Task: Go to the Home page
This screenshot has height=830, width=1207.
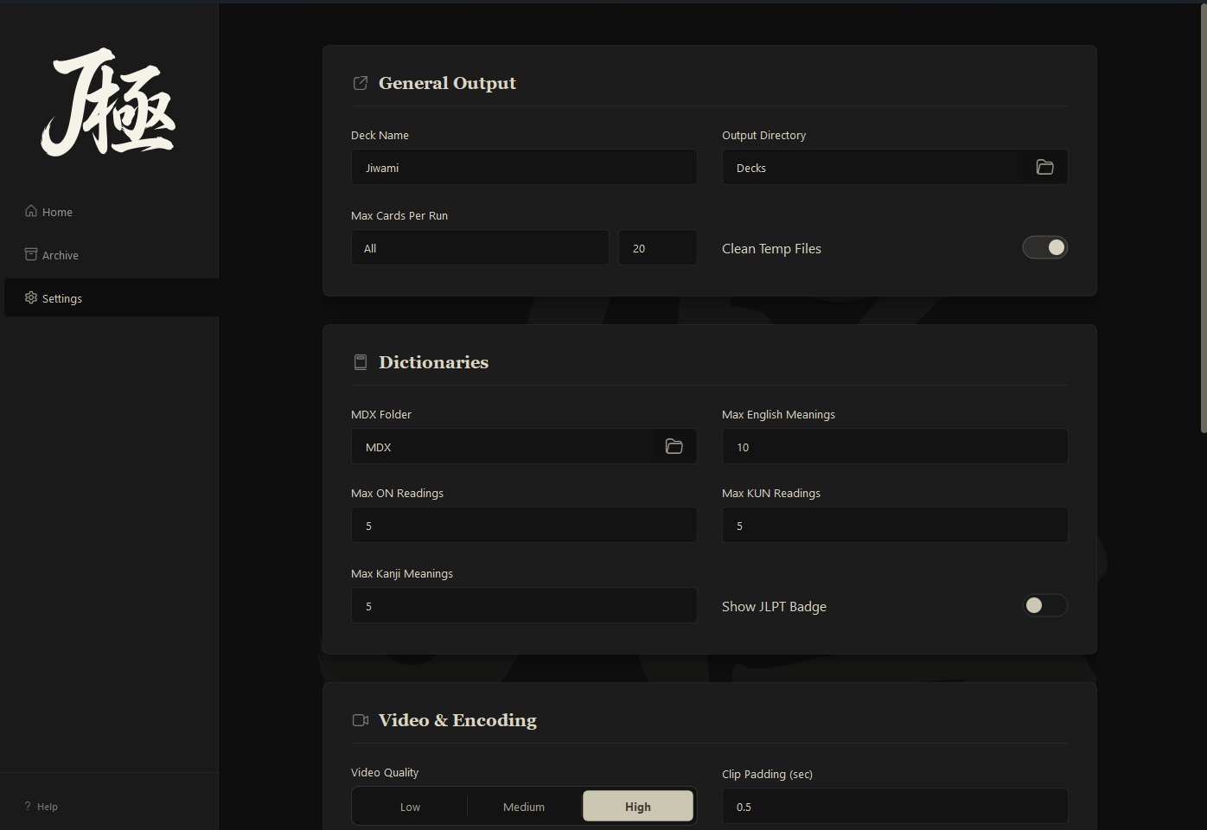Action: [x=57, y=211]
